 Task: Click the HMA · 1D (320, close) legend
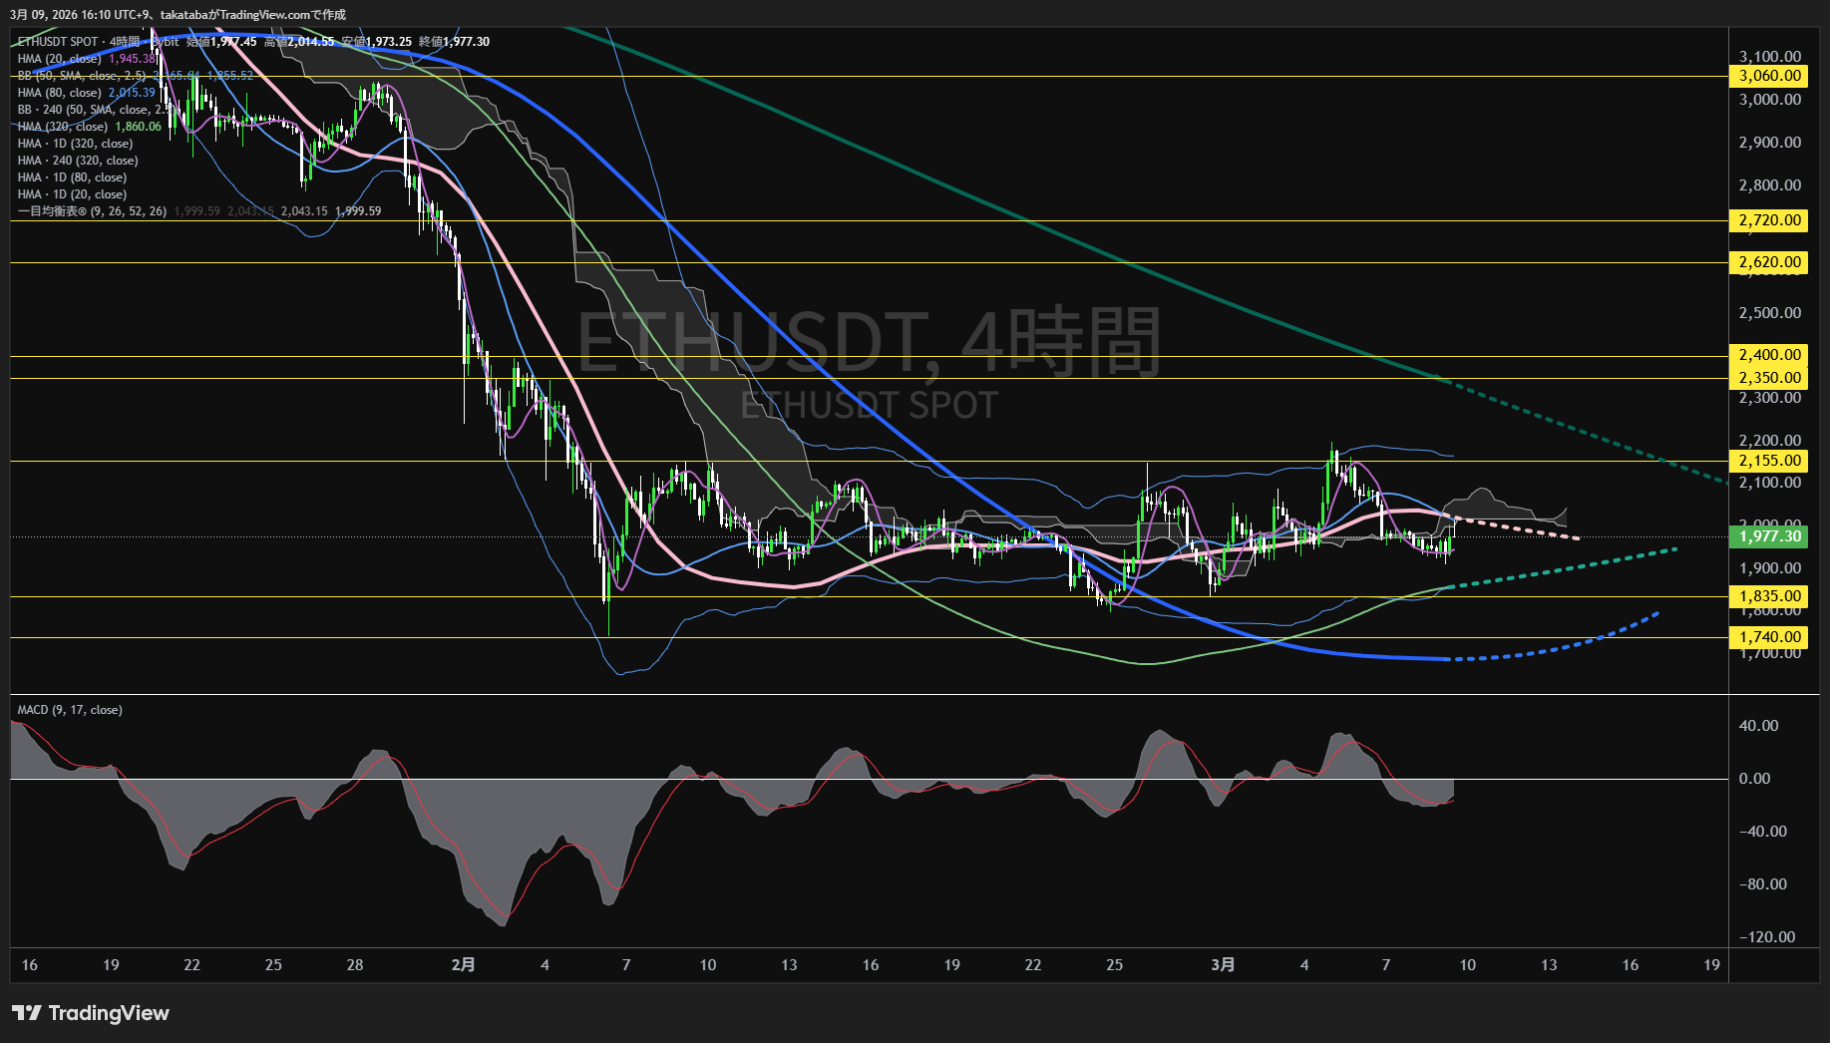tap(75, 144)
